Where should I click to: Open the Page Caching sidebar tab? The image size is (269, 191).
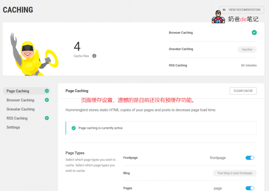pos(18,91)
